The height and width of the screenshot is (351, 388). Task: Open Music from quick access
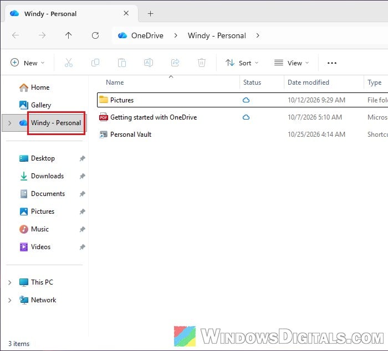click(39, 229)
